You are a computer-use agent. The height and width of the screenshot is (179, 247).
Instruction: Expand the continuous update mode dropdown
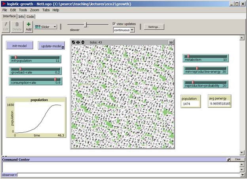[124, 30]
